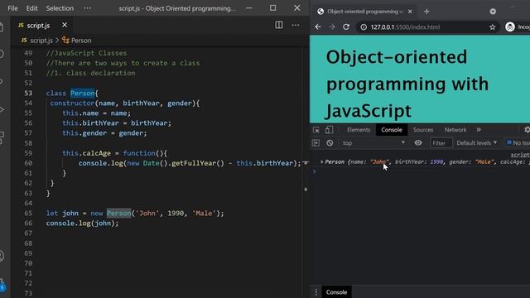The width and height of the screenshot is (530, 298).
Task: Show more DevTools tabs chevron
Action: pos(479,130)
